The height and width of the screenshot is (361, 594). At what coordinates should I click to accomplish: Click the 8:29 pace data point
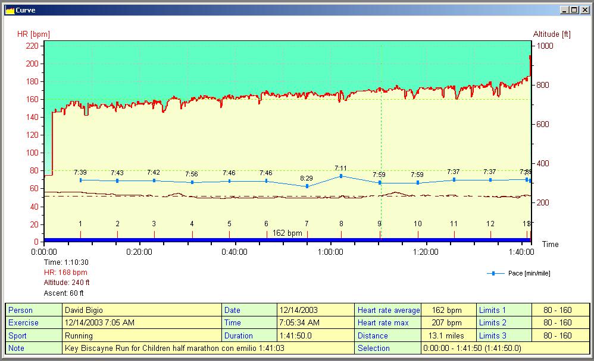[307, 186]
